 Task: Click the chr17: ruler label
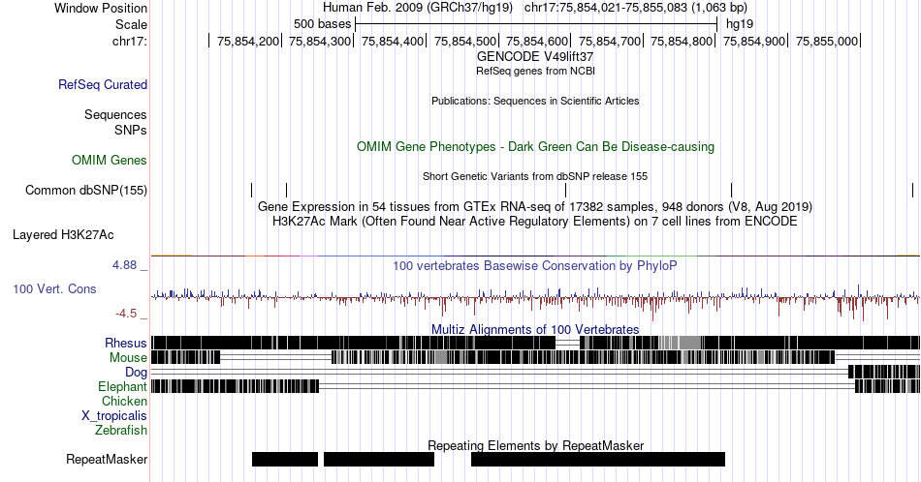click(129, 41)
